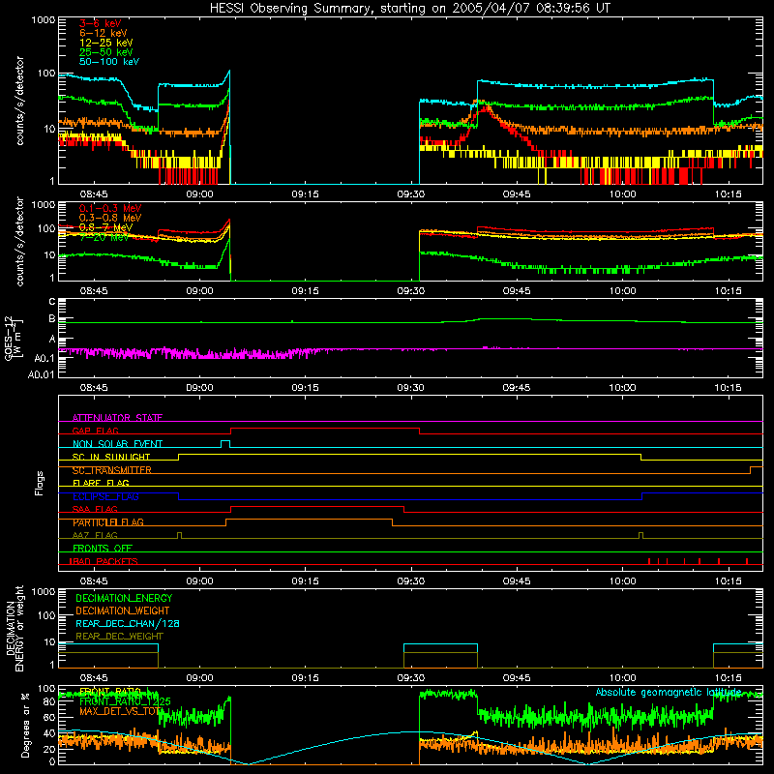Image resolution: width=774 pixels, height=774 pixels.
Task: Click the red '3-6 keV' legend label
Action: click(101, 23)
